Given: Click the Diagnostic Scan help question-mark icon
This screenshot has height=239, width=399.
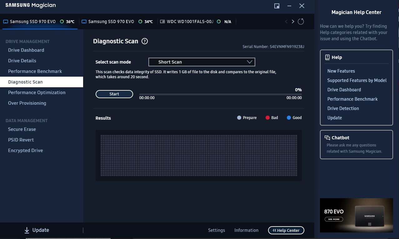Looking at the screenshot, I should 144,41.
